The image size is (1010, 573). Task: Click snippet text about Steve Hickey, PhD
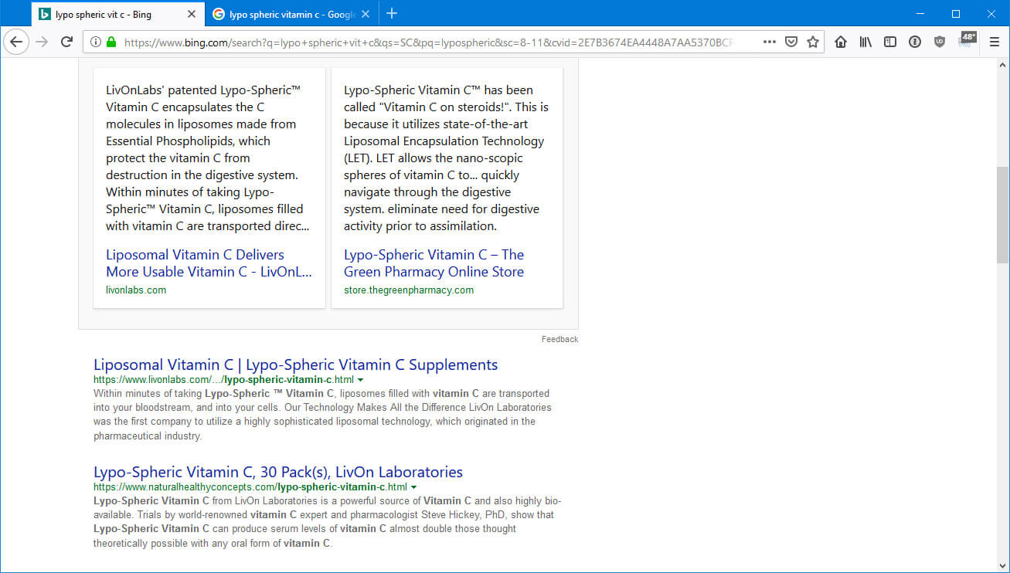click(x=328, y=522)
